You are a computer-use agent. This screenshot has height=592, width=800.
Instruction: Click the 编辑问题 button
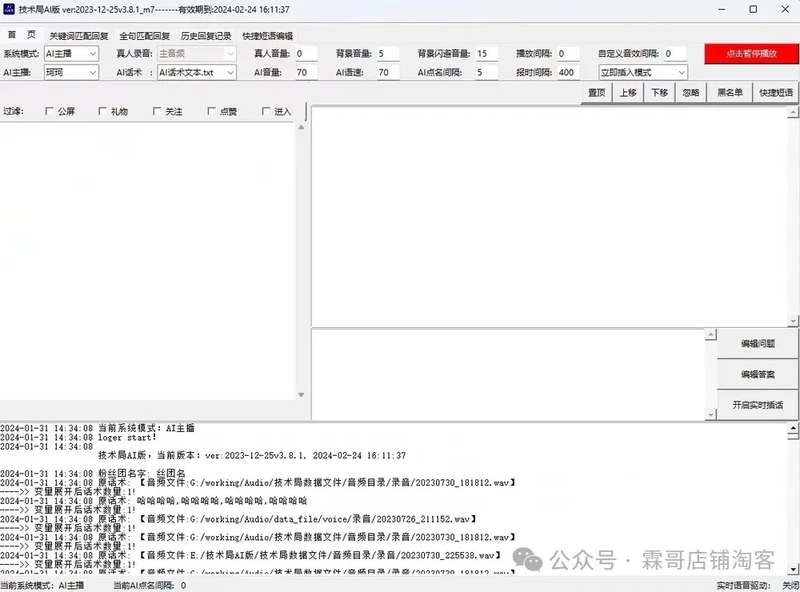[757, 344]
